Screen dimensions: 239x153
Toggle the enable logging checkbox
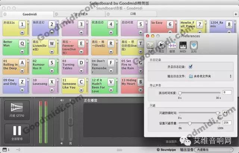point(190,66)
